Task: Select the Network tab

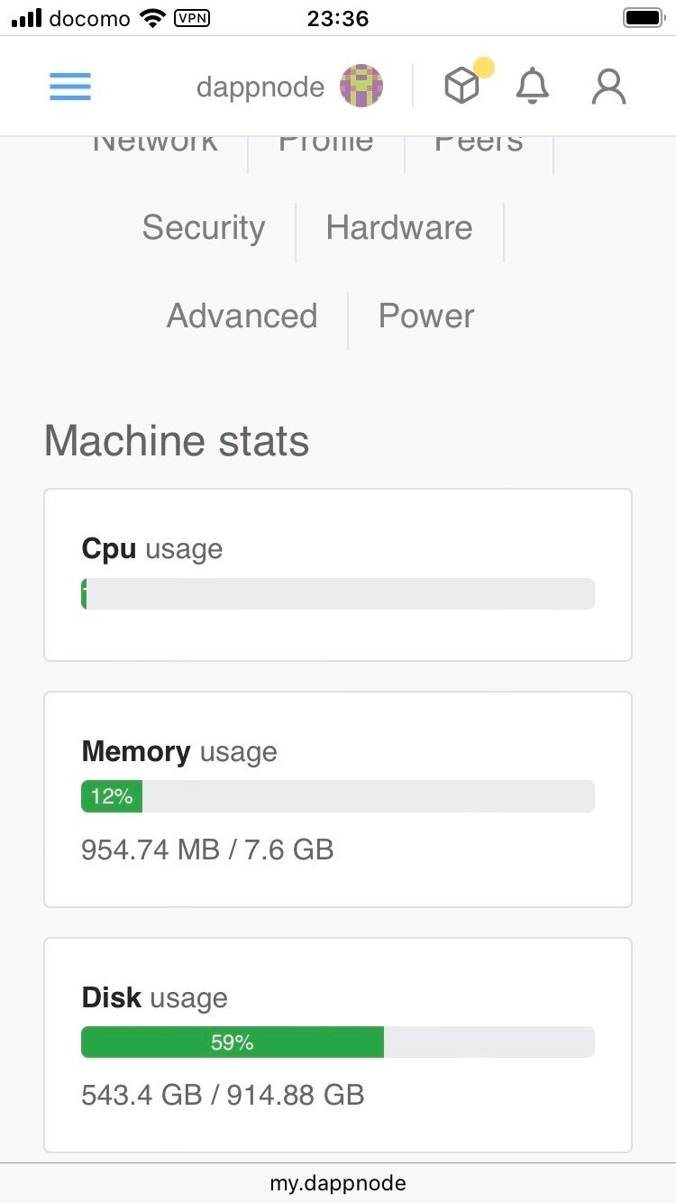Action: [x=154, y=144]
